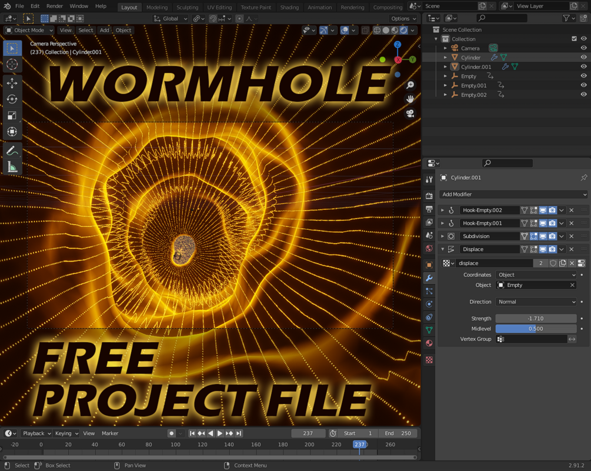The width and height of the screenshot is (591, 471).
Task: Activate the Scale tool
Action: click(x=12, y=115)
